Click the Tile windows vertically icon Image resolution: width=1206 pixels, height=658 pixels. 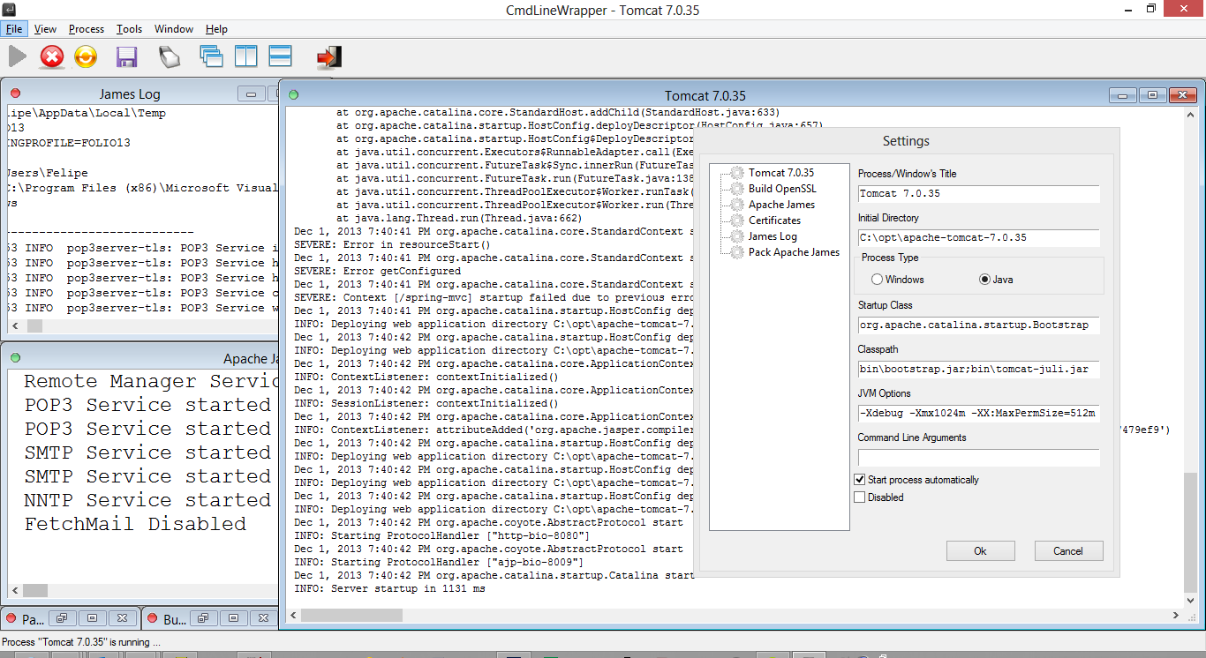pyautogui.click(x=245, y=56)
